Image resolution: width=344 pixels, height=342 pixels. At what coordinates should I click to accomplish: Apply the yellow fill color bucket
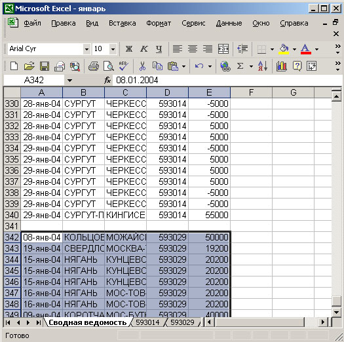[x=284, y=48]
